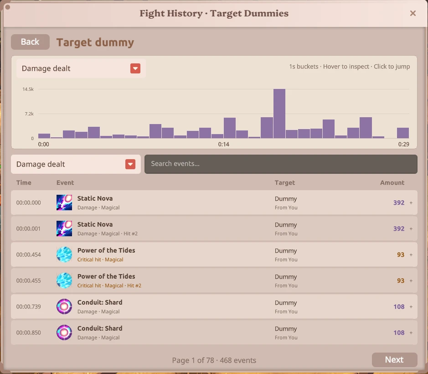Click the last bar near 0:29 in chart
The width and height of the screenshot is (428, 374).
[402, 133]
